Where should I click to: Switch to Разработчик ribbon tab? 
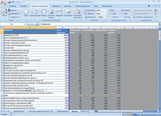[107, 6]
